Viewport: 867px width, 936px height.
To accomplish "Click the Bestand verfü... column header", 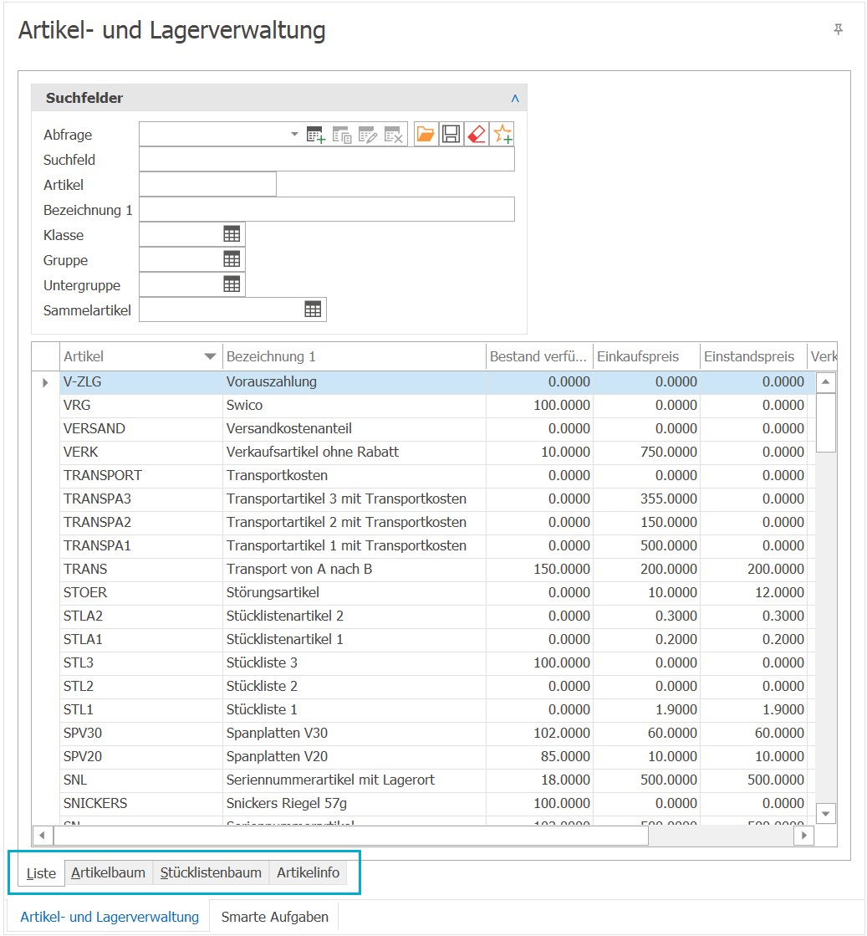I will click(x=539, y=357).
